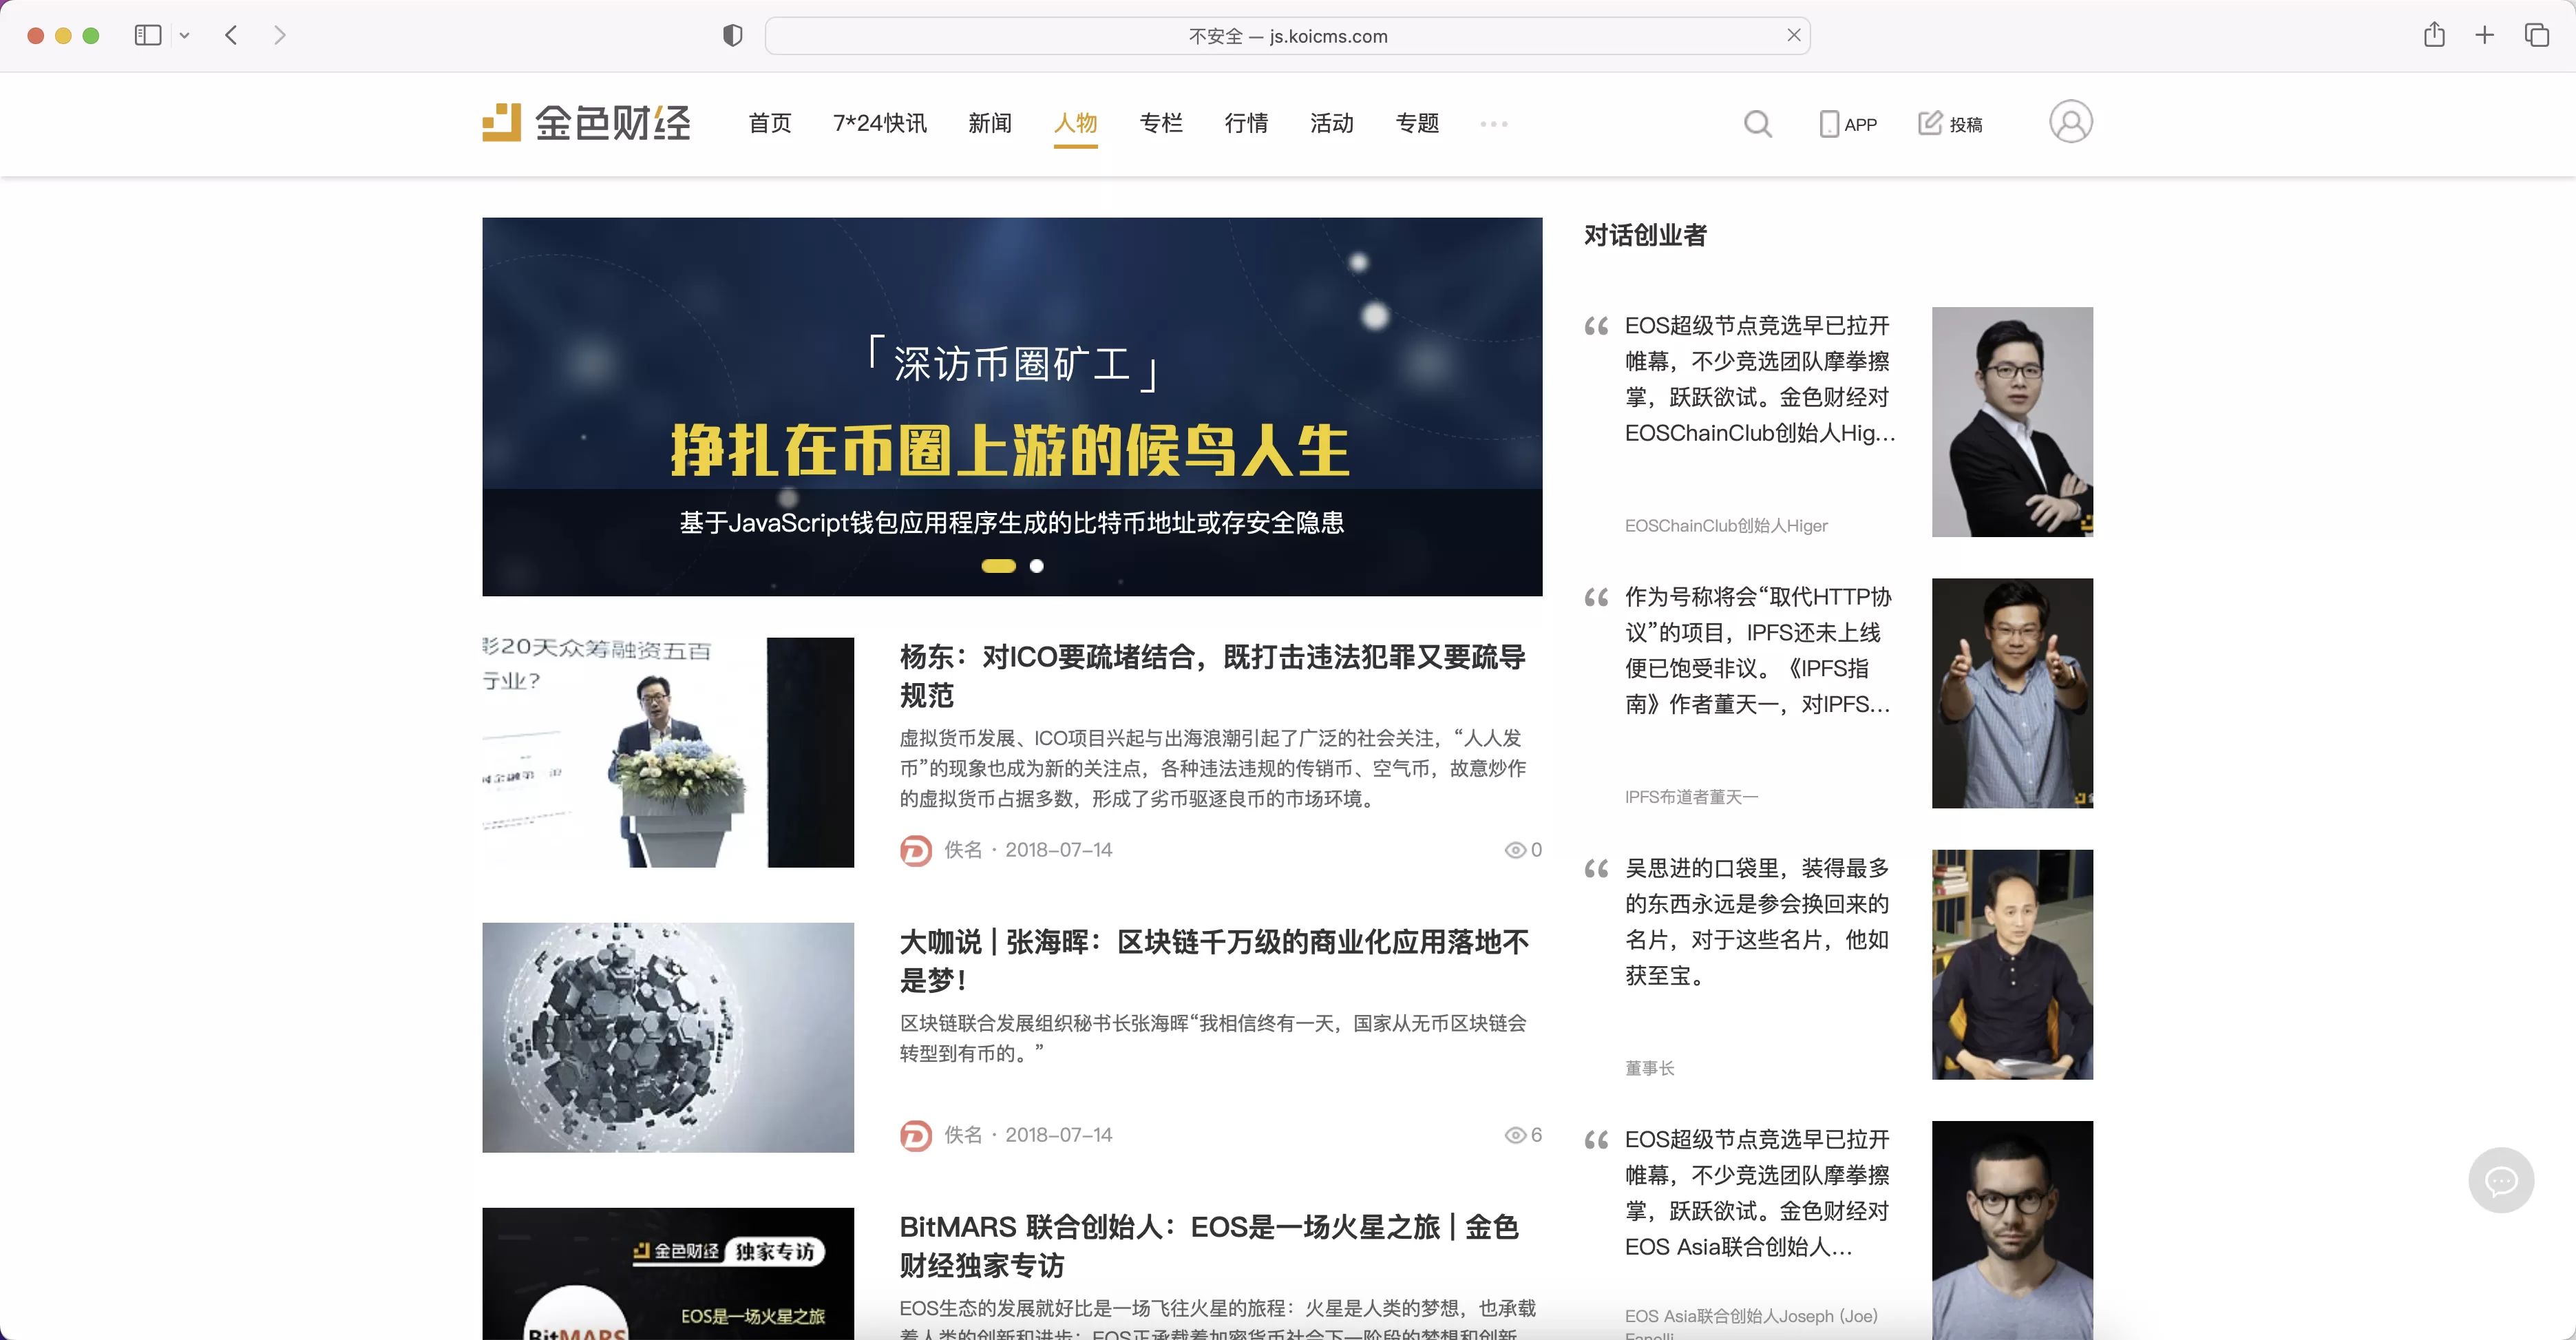Open the BitMARS 独家专访 thumbnail

[668, 1273]
